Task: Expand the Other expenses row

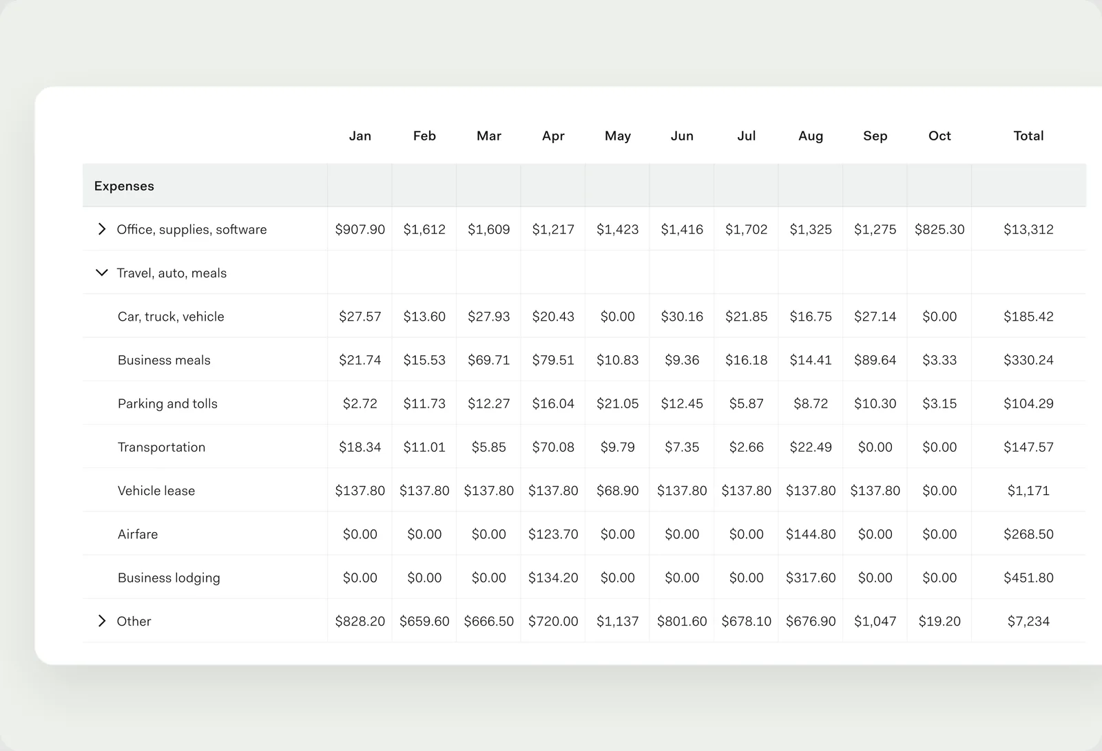Action: [102, 621]
